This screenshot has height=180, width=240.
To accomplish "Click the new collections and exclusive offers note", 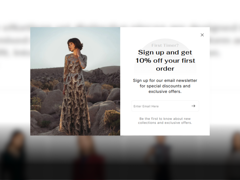I will pyautogui.click(x=165, y=121).
